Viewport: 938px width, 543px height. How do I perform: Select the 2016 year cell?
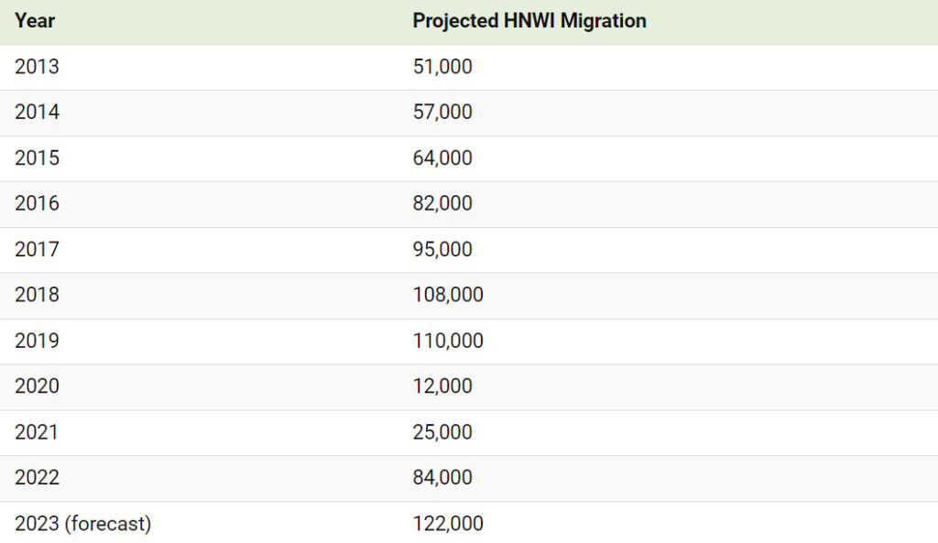pos(37,203)
